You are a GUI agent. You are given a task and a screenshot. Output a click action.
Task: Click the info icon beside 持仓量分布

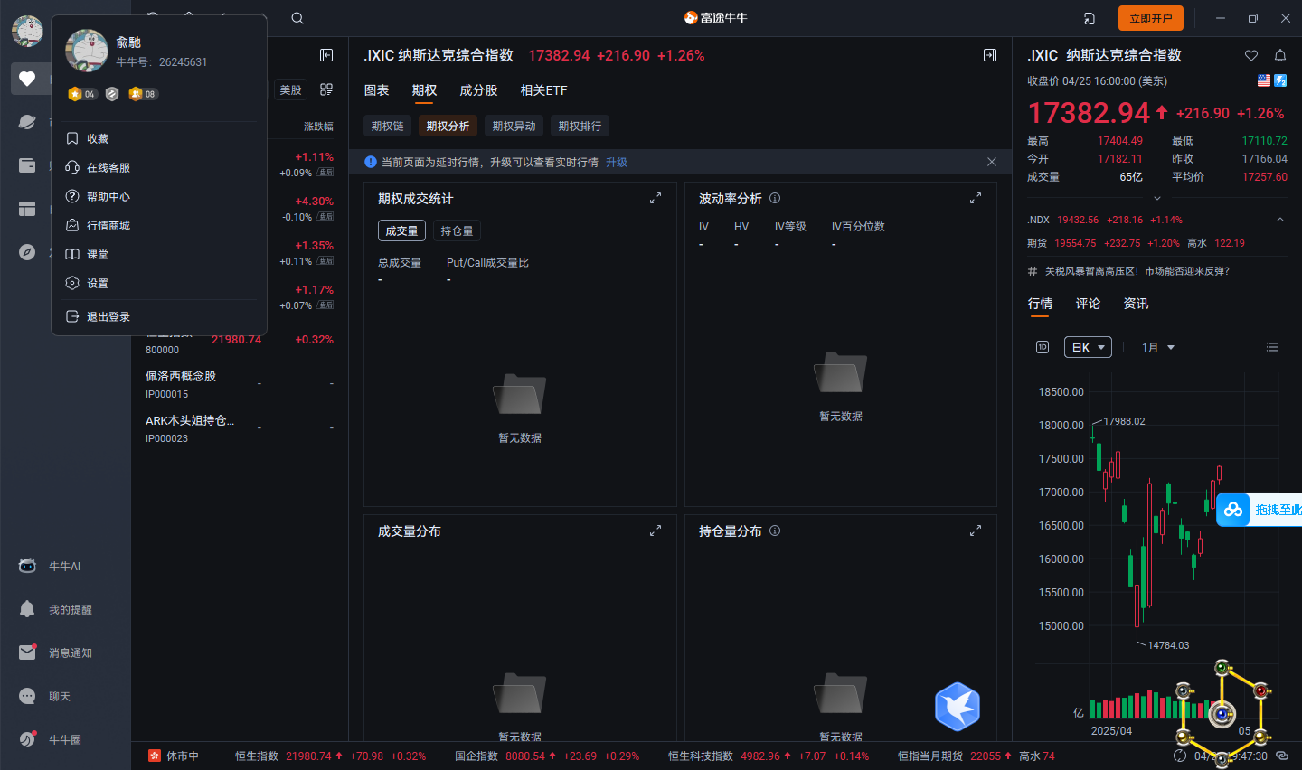pos(775,531)
